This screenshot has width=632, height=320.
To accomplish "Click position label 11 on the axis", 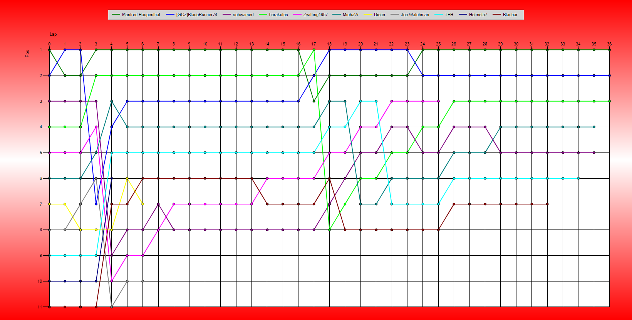I will 40,307.
